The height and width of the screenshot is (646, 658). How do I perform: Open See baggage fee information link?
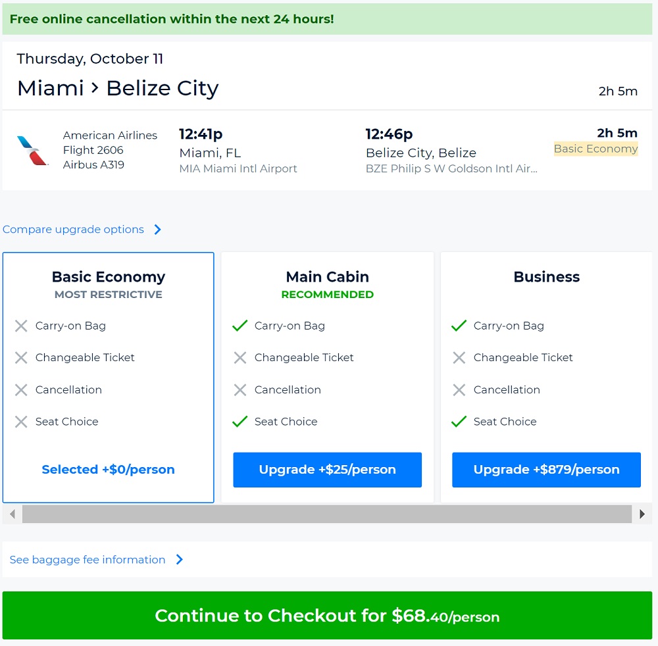(x=88, y=560)
